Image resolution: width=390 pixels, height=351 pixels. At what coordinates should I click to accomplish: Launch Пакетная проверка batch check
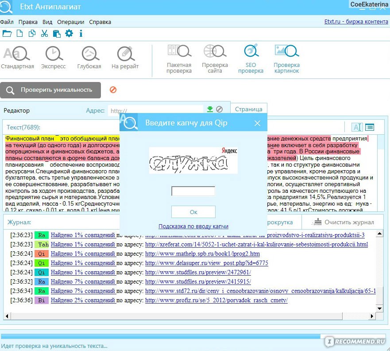[179, 59]
